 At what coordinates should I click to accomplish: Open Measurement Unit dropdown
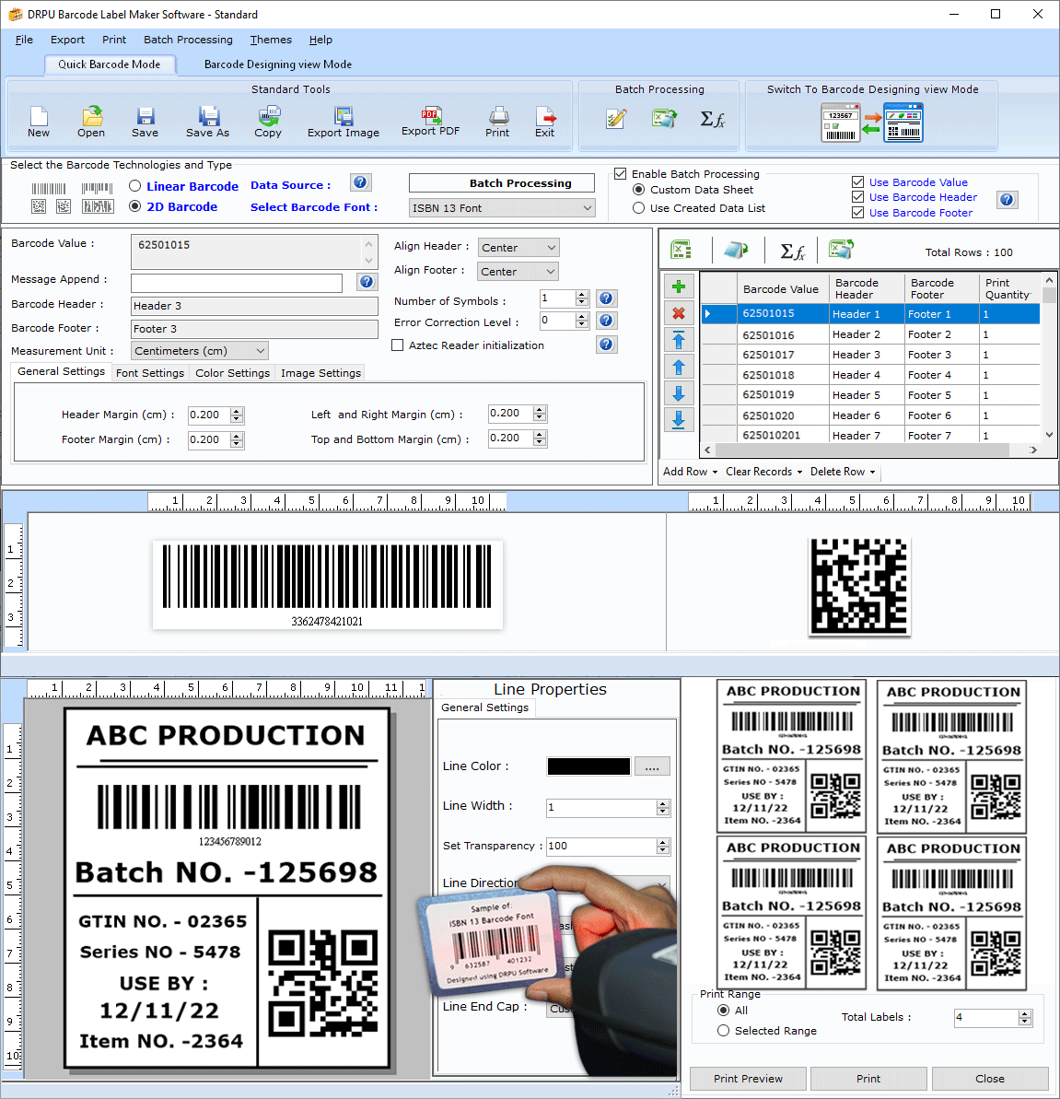[200, 350]
